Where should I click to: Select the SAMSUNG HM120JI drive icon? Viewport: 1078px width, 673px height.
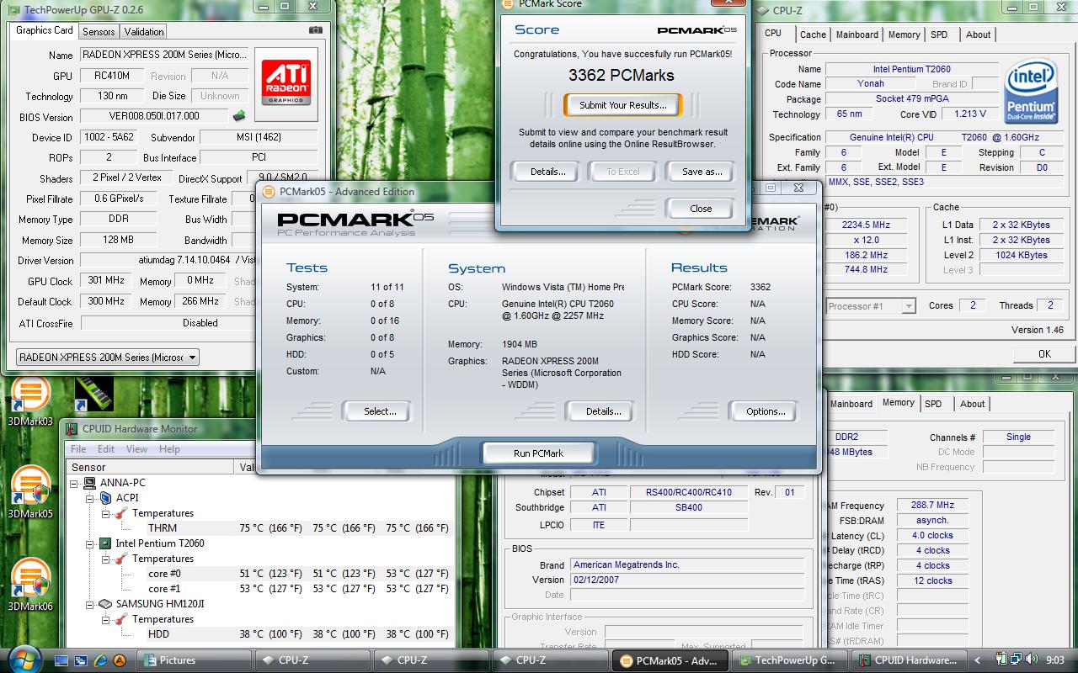tap(105, 604)
